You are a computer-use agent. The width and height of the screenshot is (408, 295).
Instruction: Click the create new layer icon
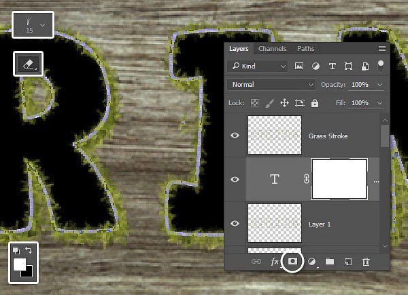coord(347,260)
